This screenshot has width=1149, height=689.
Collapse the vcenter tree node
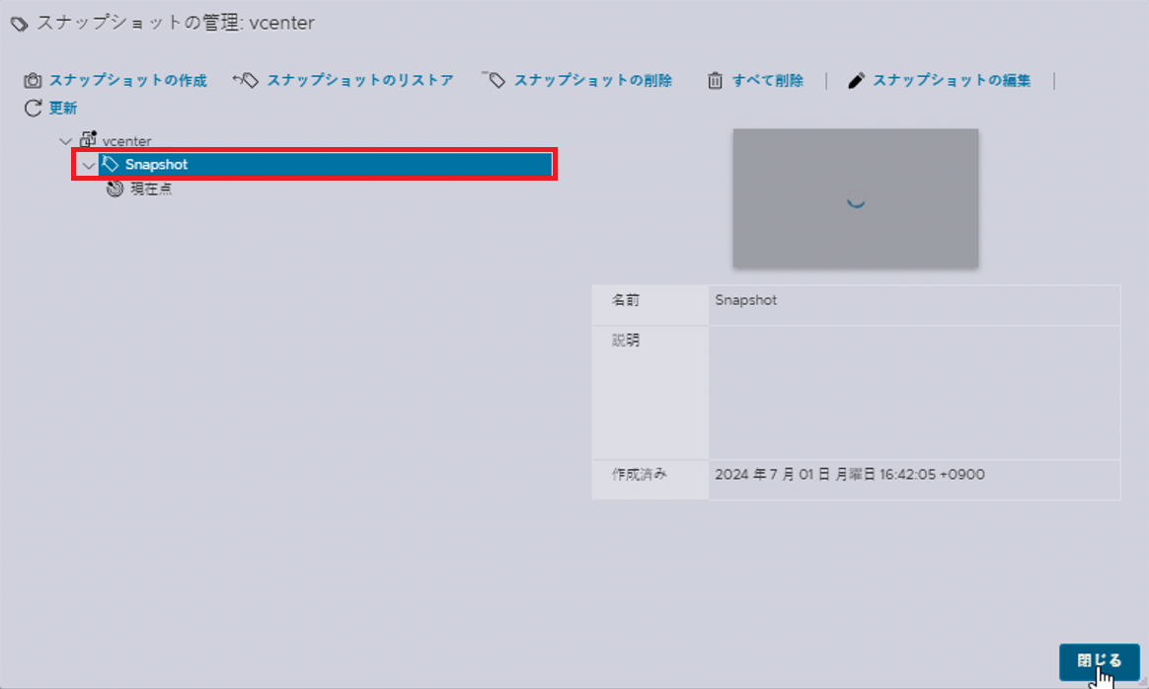click(64, 140)
